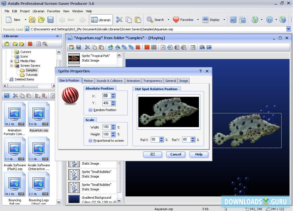
Task: Select the Aquarium.ssp thumbnail in the Librarian
Action: [39, 114]
